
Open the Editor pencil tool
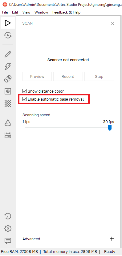[x=8, y=54]
